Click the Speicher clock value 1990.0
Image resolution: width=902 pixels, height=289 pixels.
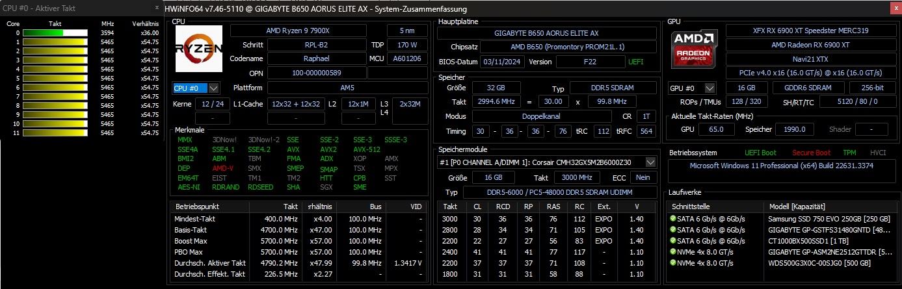tap(794, 130)
